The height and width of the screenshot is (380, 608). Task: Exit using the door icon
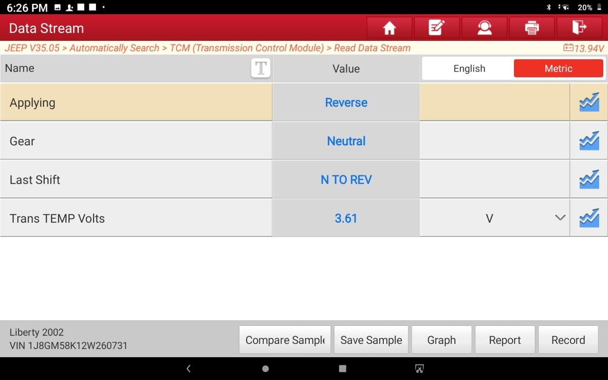(579, 28)
